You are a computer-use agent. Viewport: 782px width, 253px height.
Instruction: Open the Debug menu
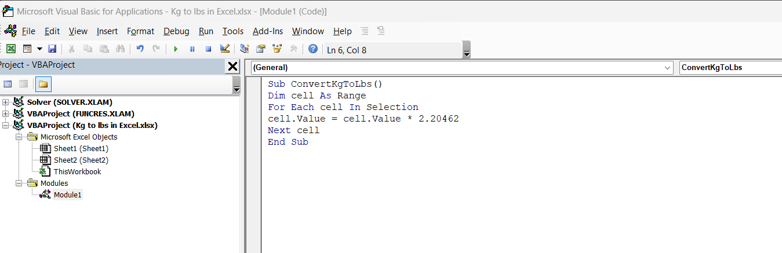point(176,31)
